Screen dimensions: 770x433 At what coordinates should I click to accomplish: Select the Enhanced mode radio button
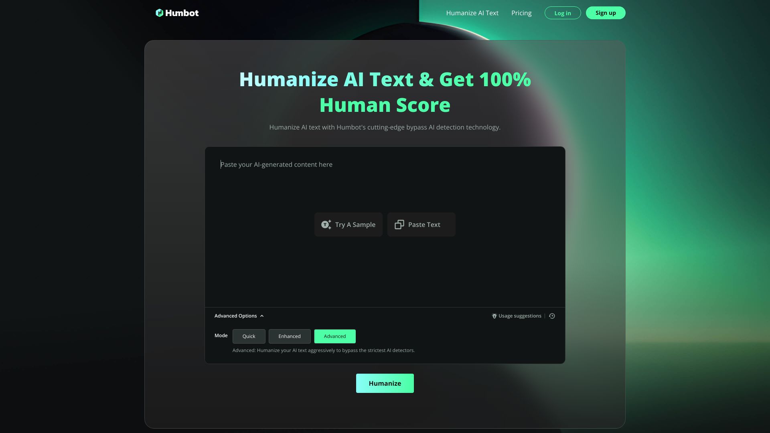pyautogui.click(x=289, y=336)
